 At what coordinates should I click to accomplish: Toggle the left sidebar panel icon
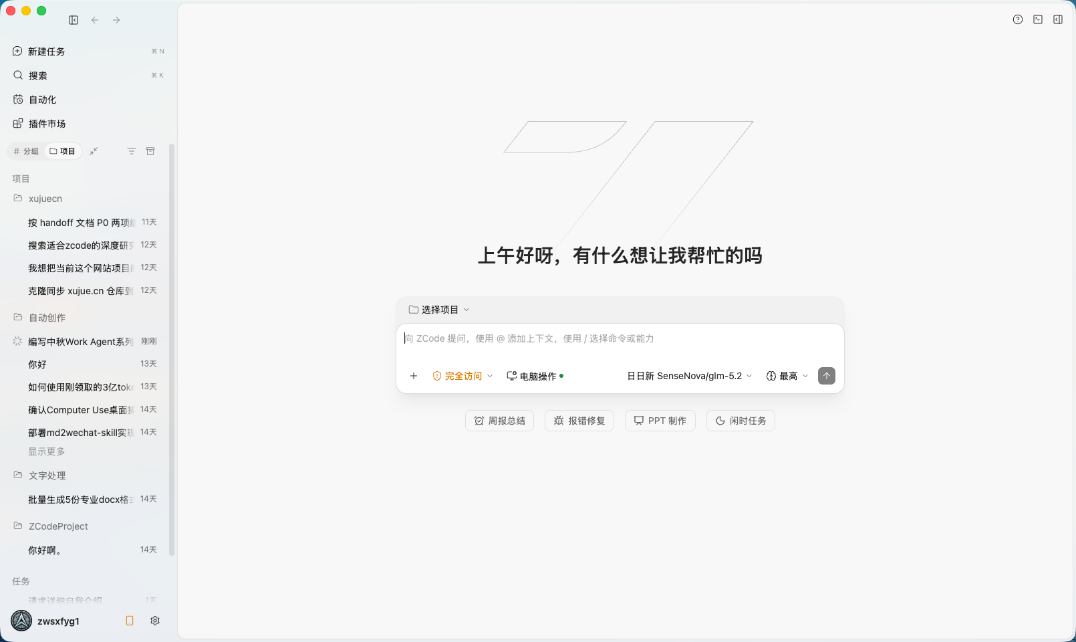pyautogui.click(x=74, y=20)
